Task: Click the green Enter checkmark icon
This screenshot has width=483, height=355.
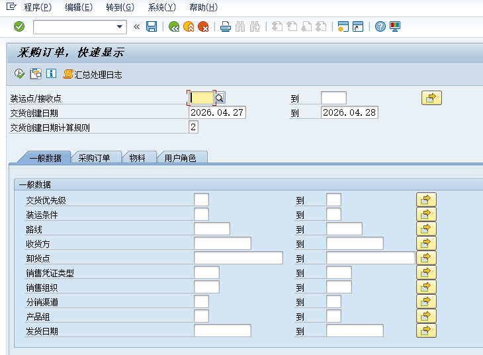Action: (19, 26)
